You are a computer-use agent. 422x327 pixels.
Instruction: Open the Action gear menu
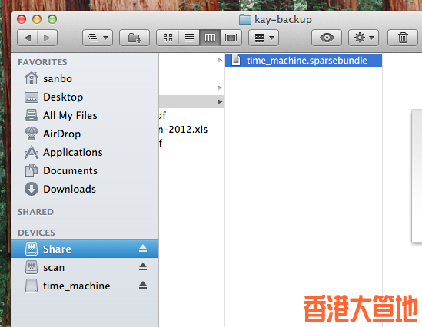pyautogui.click(x=364, y=38)
